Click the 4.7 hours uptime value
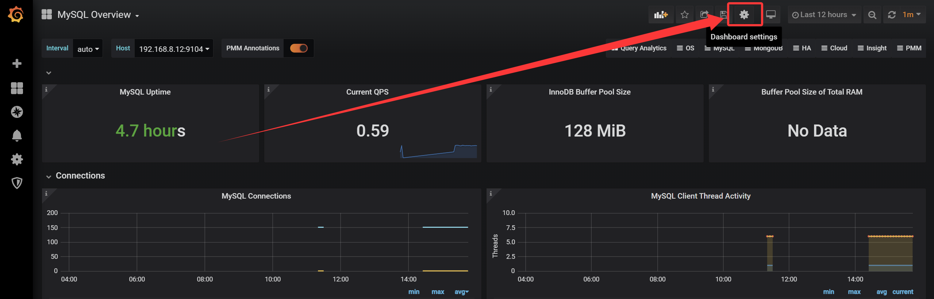The image size is (934, 299). [150, 131]
